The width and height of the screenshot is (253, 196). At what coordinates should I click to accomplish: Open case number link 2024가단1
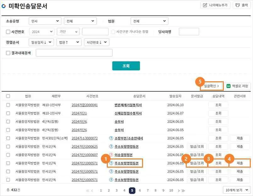pos(79,113)
